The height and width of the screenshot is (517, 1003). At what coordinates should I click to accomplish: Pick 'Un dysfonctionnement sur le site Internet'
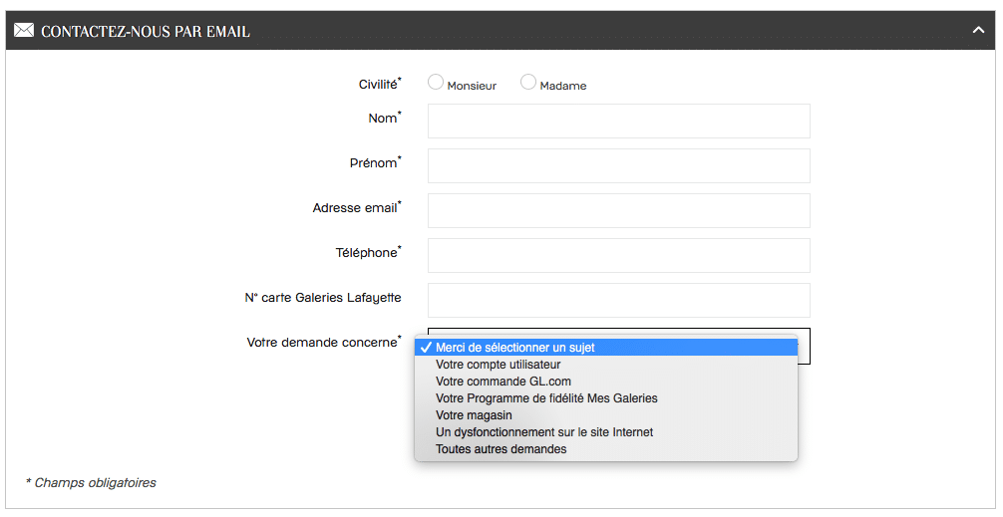544,432
